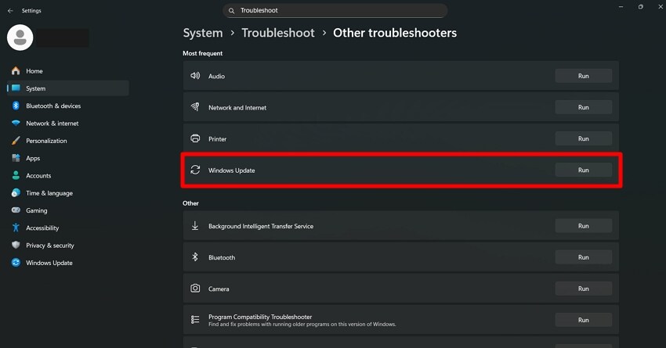
Task: Open Accounts settings page
Action: (68, 175)
